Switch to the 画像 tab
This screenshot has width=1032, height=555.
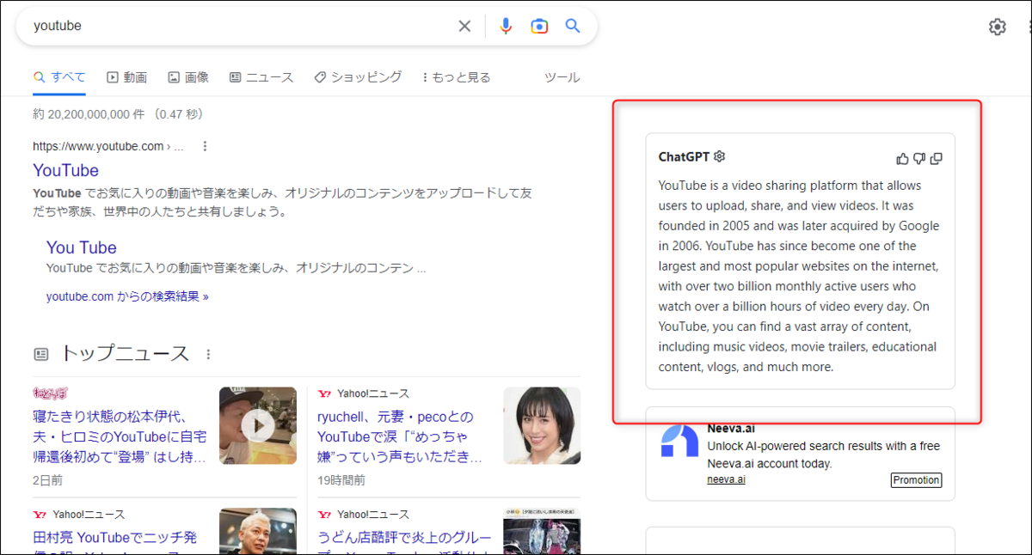coord(188,77)
